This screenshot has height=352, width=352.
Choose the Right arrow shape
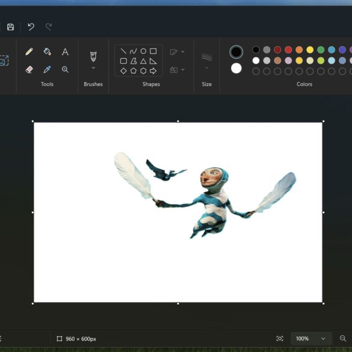click(x=153, y=71)
